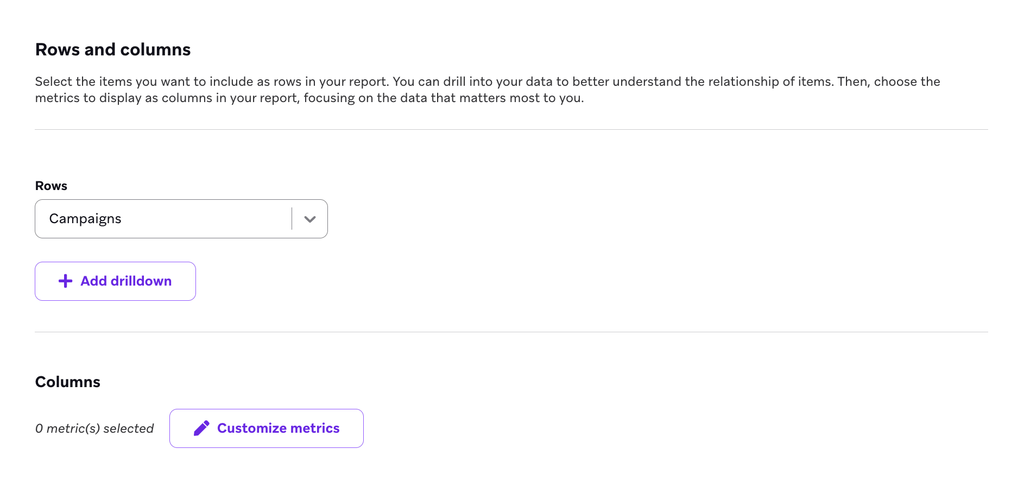Click the 'Rows and columns' heading
Viewport: 1024px width, 493px height.
pyautogui.click(x=113, y=49)
